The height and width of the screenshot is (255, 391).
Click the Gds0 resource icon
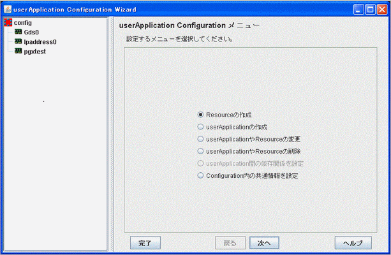[x=18, y=32]
